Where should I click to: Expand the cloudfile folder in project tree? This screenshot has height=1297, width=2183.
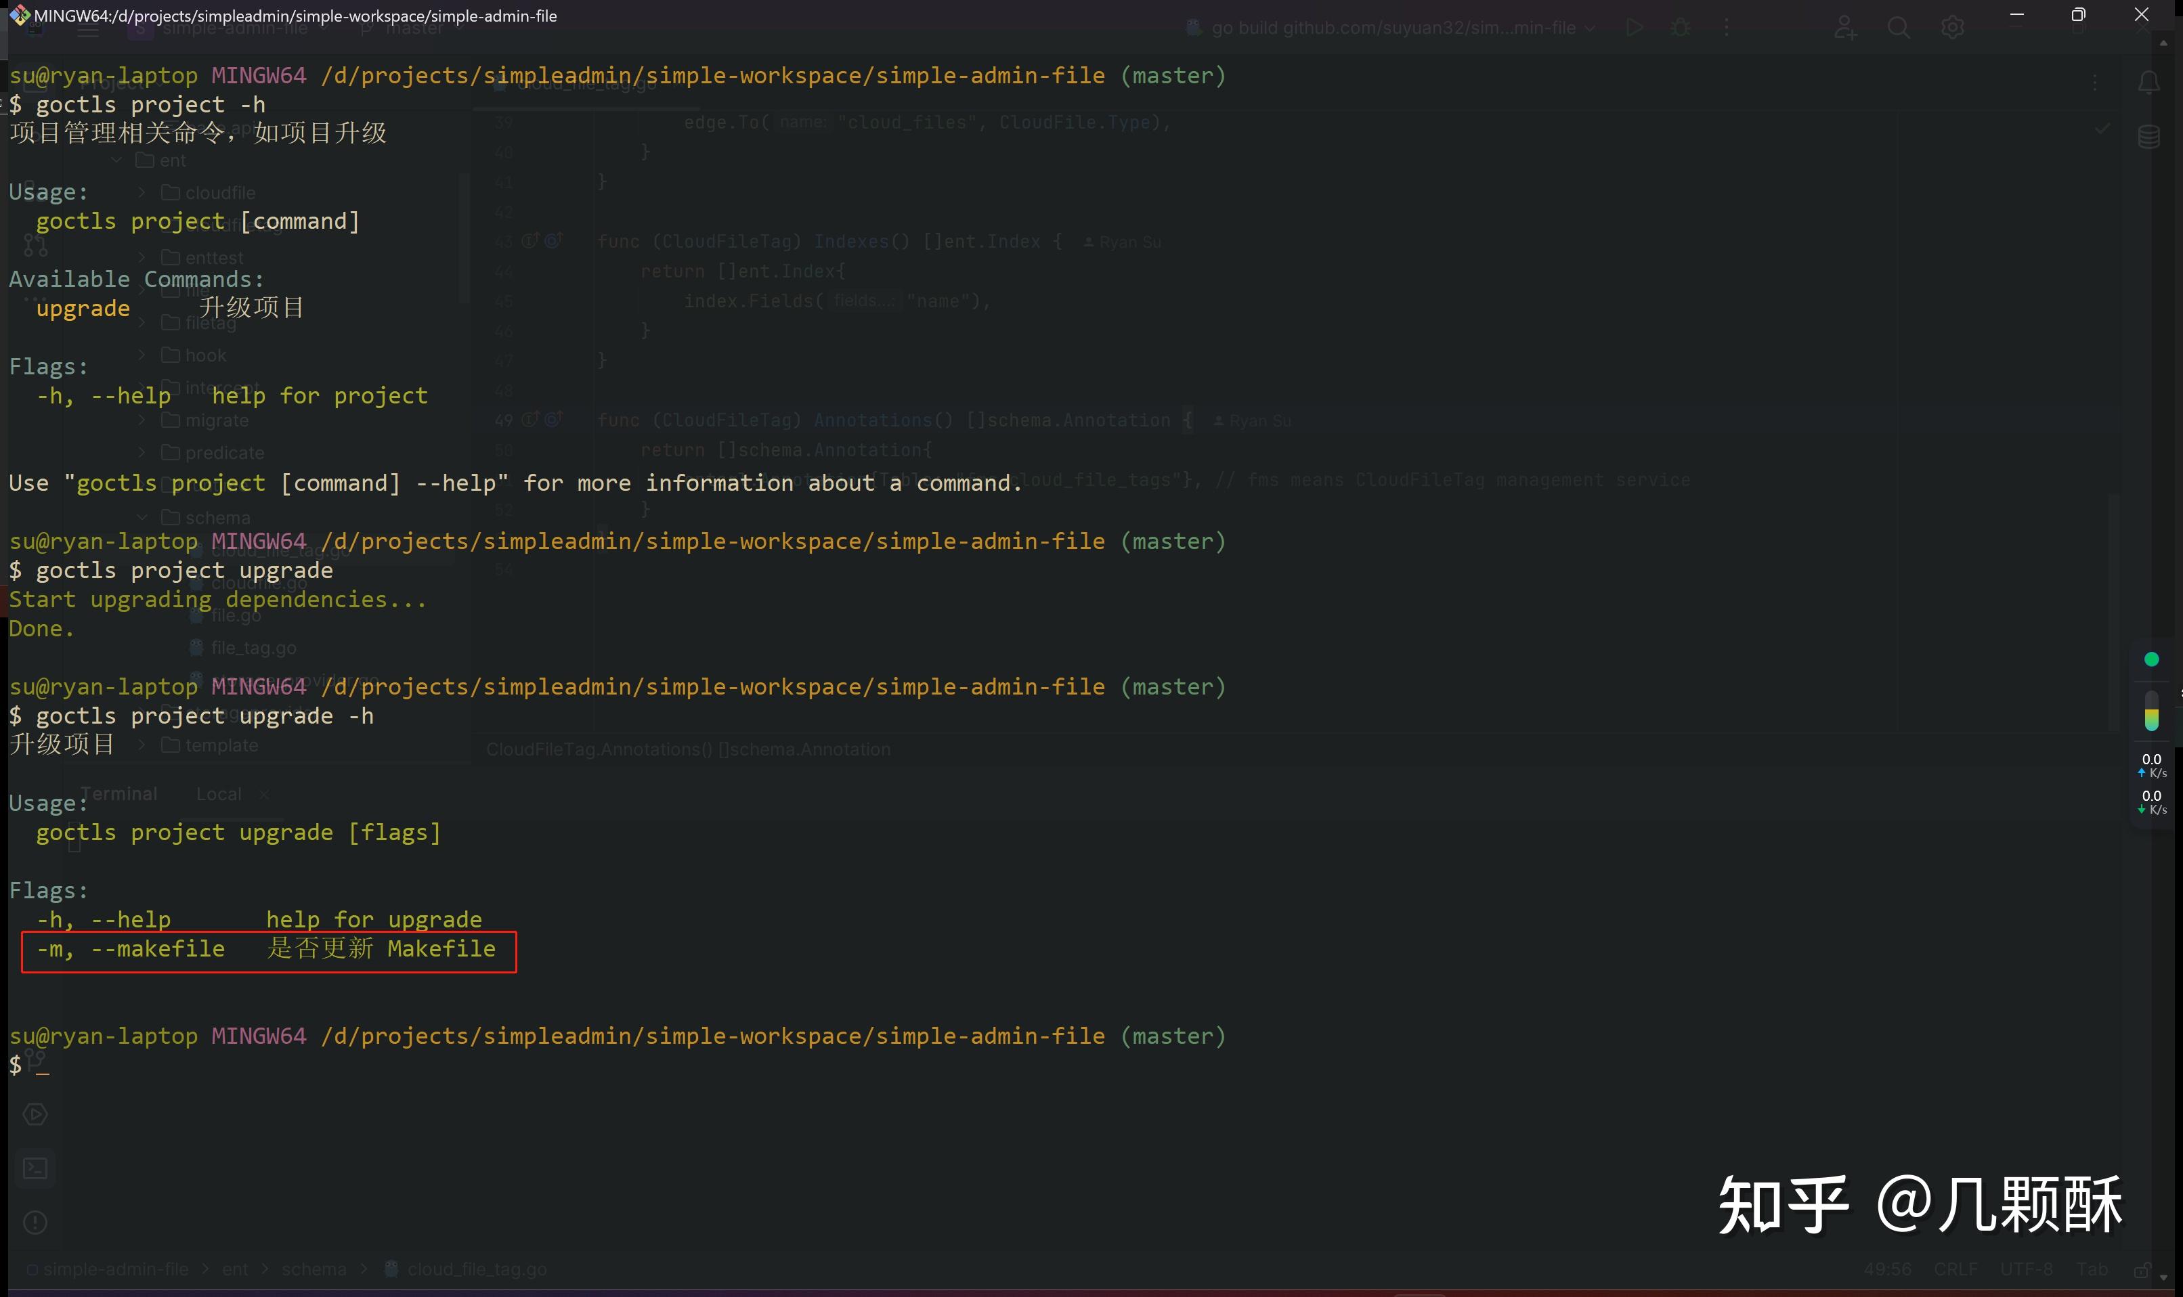tap(142, 192)
